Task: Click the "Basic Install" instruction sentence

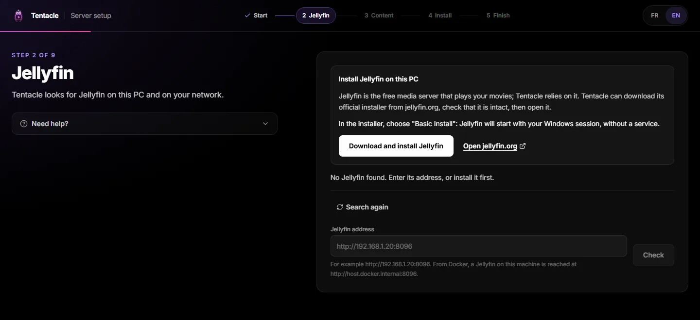Action: click(x=499, y=124)
